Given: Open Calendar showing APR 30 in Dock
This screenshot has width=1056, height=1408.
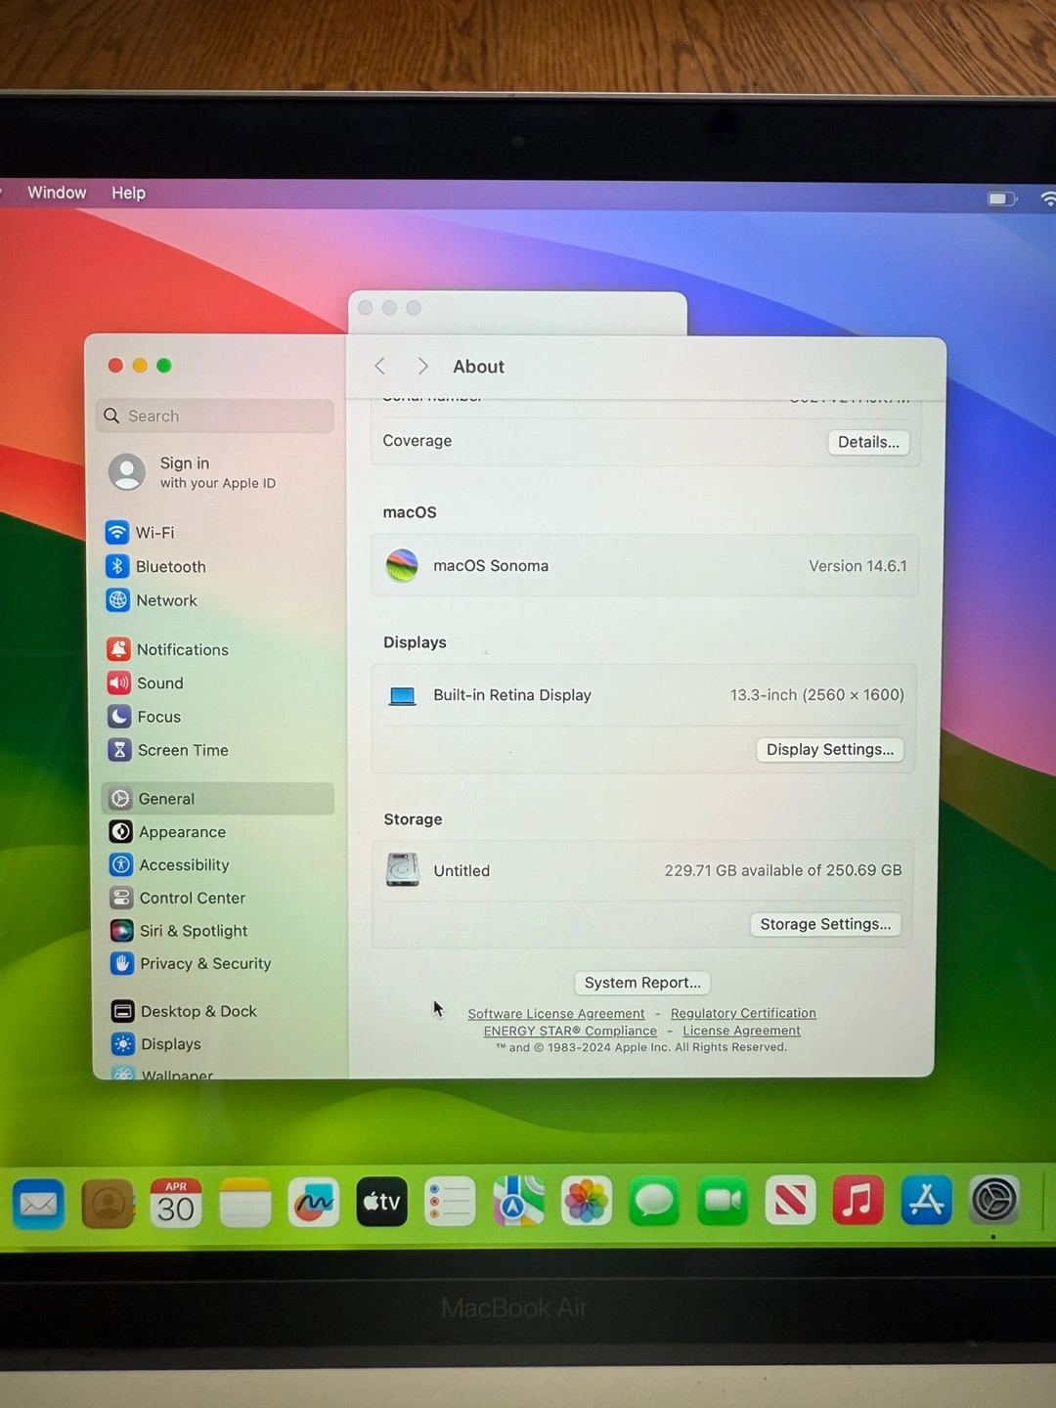Looking at the screenshot, I should [x=176, y=1203].
